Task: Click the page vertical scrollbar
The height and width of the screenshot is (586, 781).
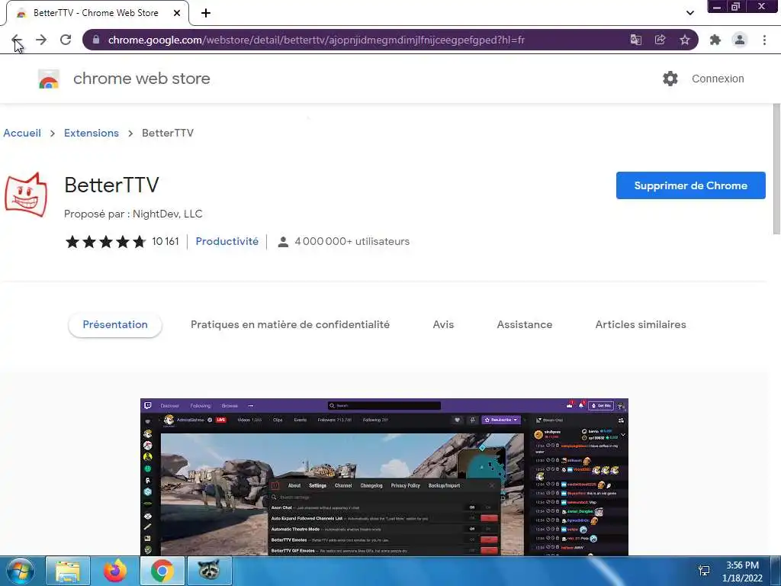Action: pyautogui.click(x=776, y=169)
